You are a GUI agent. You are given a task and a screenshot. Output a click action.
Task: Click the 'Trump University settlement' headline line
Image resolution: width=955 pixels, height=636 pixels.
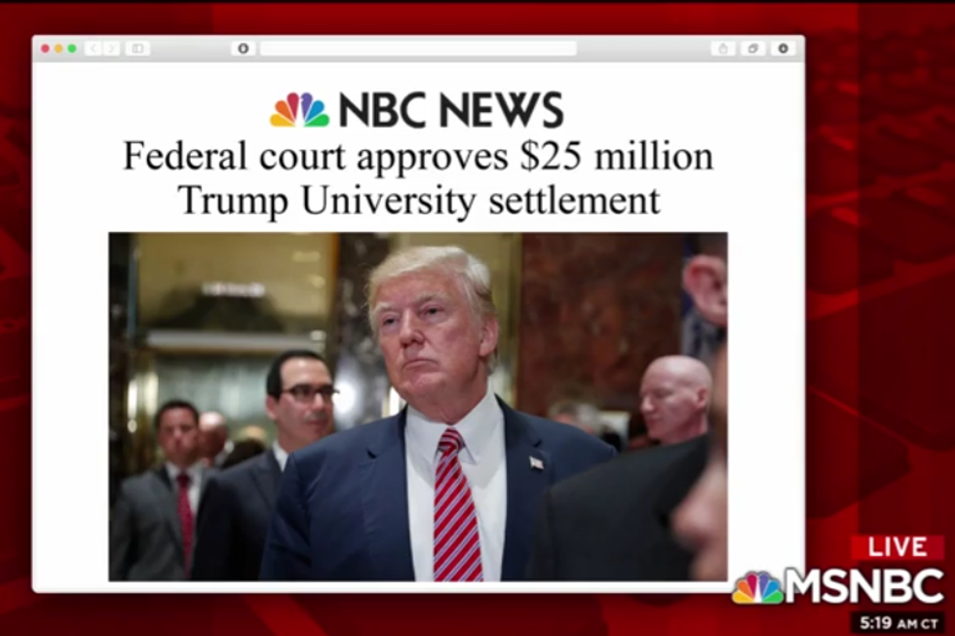(419, 201)
